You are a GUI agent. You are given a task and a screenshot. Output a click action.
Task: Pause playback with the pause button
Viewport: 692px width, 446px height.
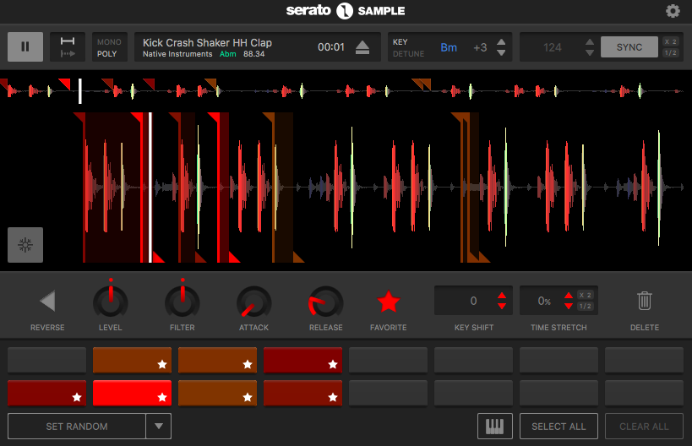25,46
